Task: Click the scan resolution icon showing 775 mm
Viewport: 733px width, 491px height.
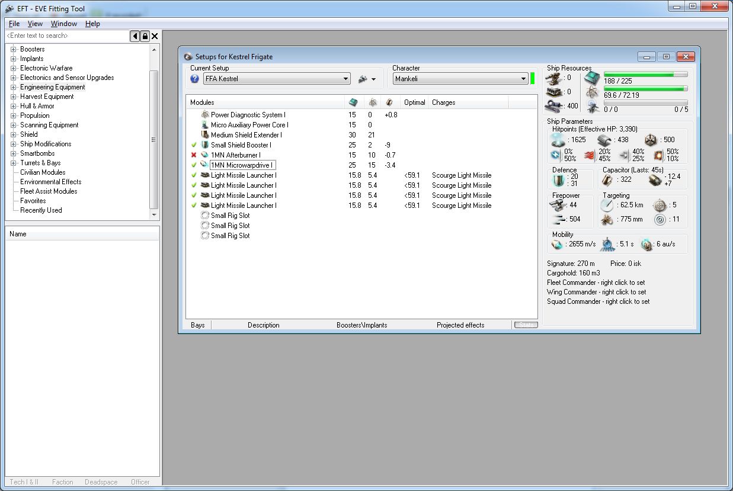Action: pyautogui.click(x=607, y=219)
